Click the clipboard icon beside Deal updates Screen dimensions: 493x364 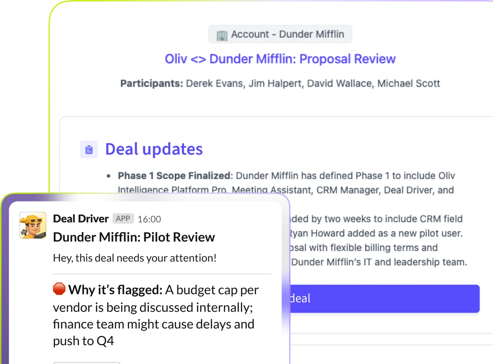click(x=89, y=149)
